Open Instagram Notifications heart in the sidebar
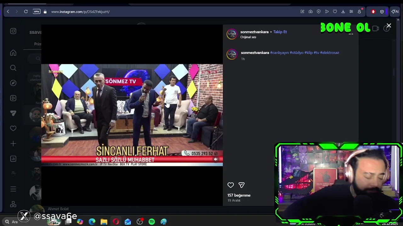The width and height of the screenshot is (403, 226). coord(13,128)
